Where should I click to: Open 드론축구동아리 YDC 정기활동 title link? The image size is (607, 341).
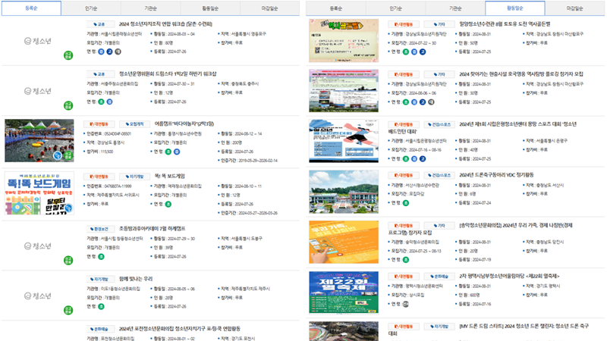click(496, 175)
